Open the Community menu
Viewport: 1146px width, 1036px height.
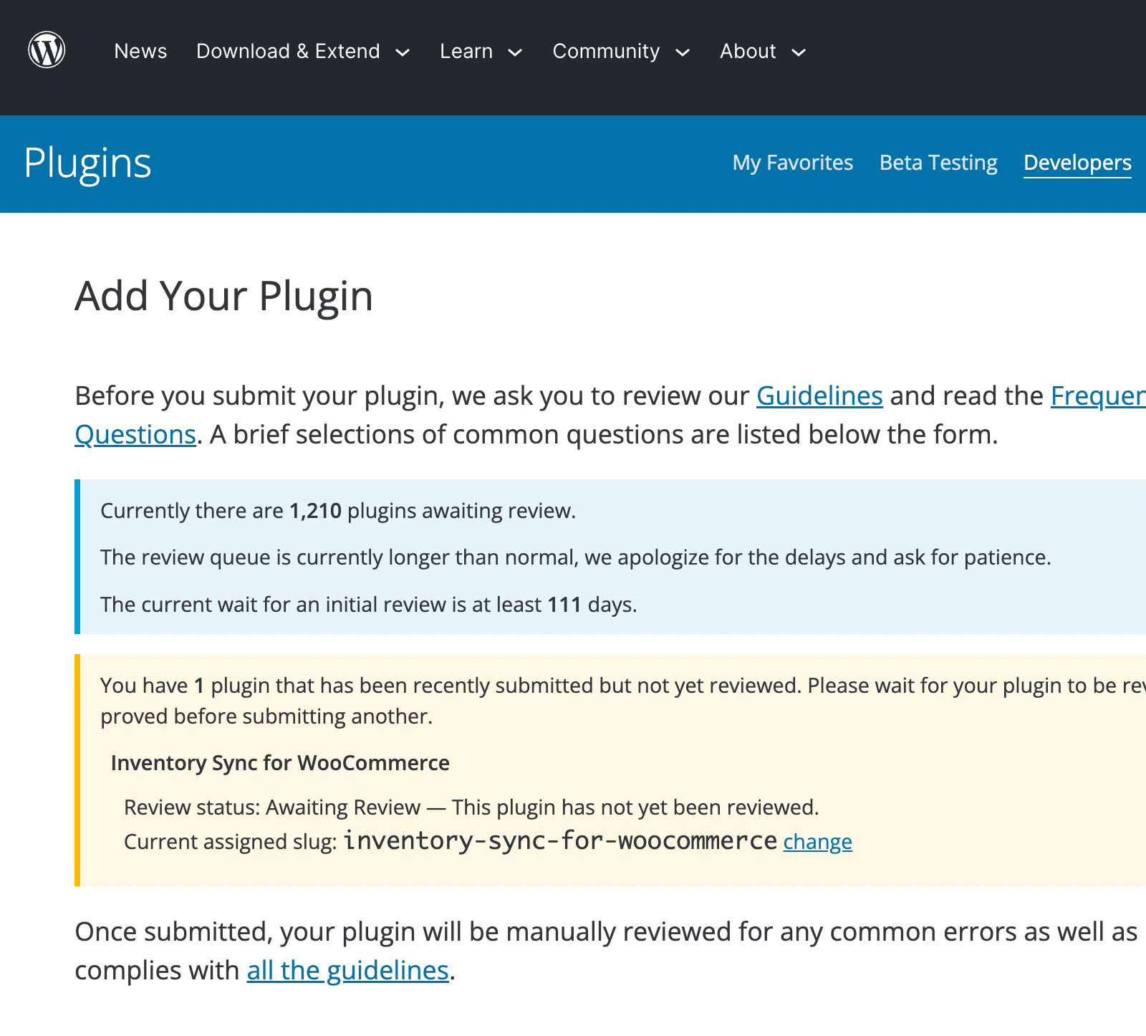pos(606,52)
